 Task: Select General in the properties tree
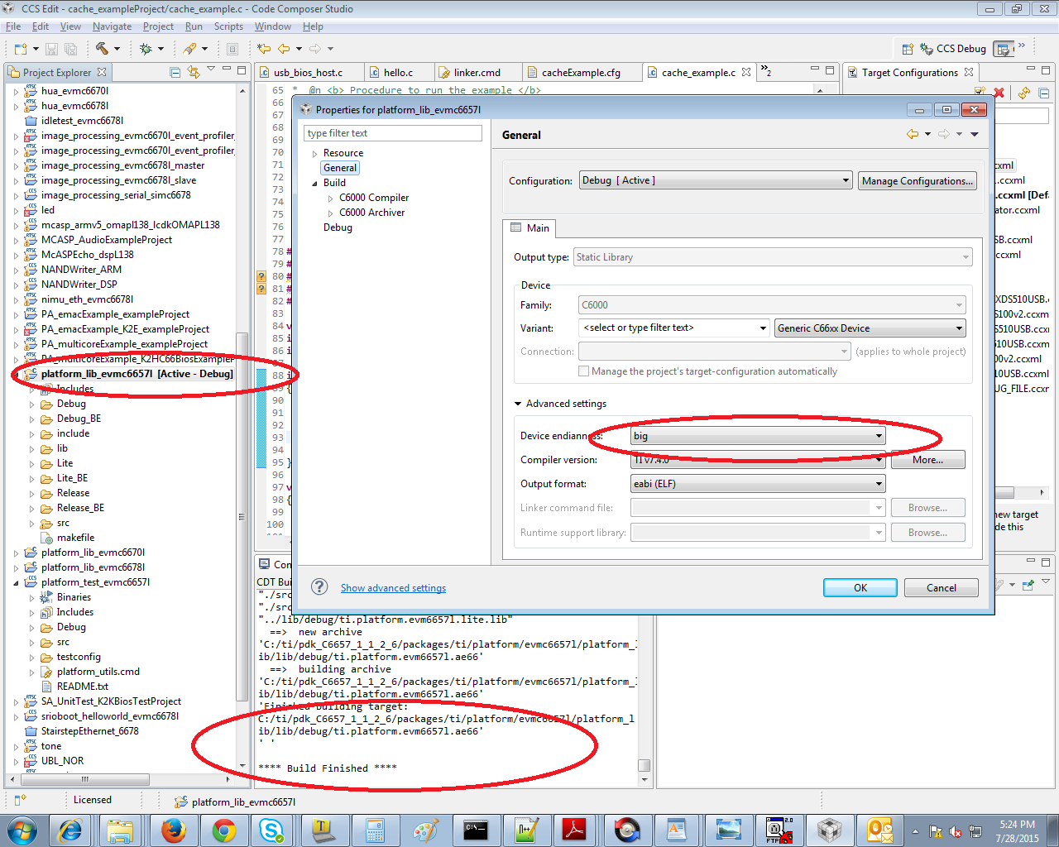click(340, 168)
